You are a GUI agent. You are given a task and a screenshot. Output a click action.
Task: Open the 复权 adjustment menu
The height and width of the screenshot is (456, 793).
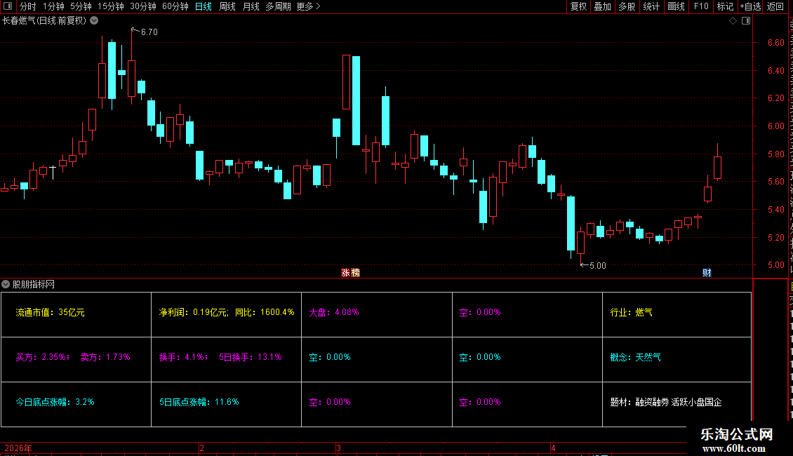click(x=578, y=6)
